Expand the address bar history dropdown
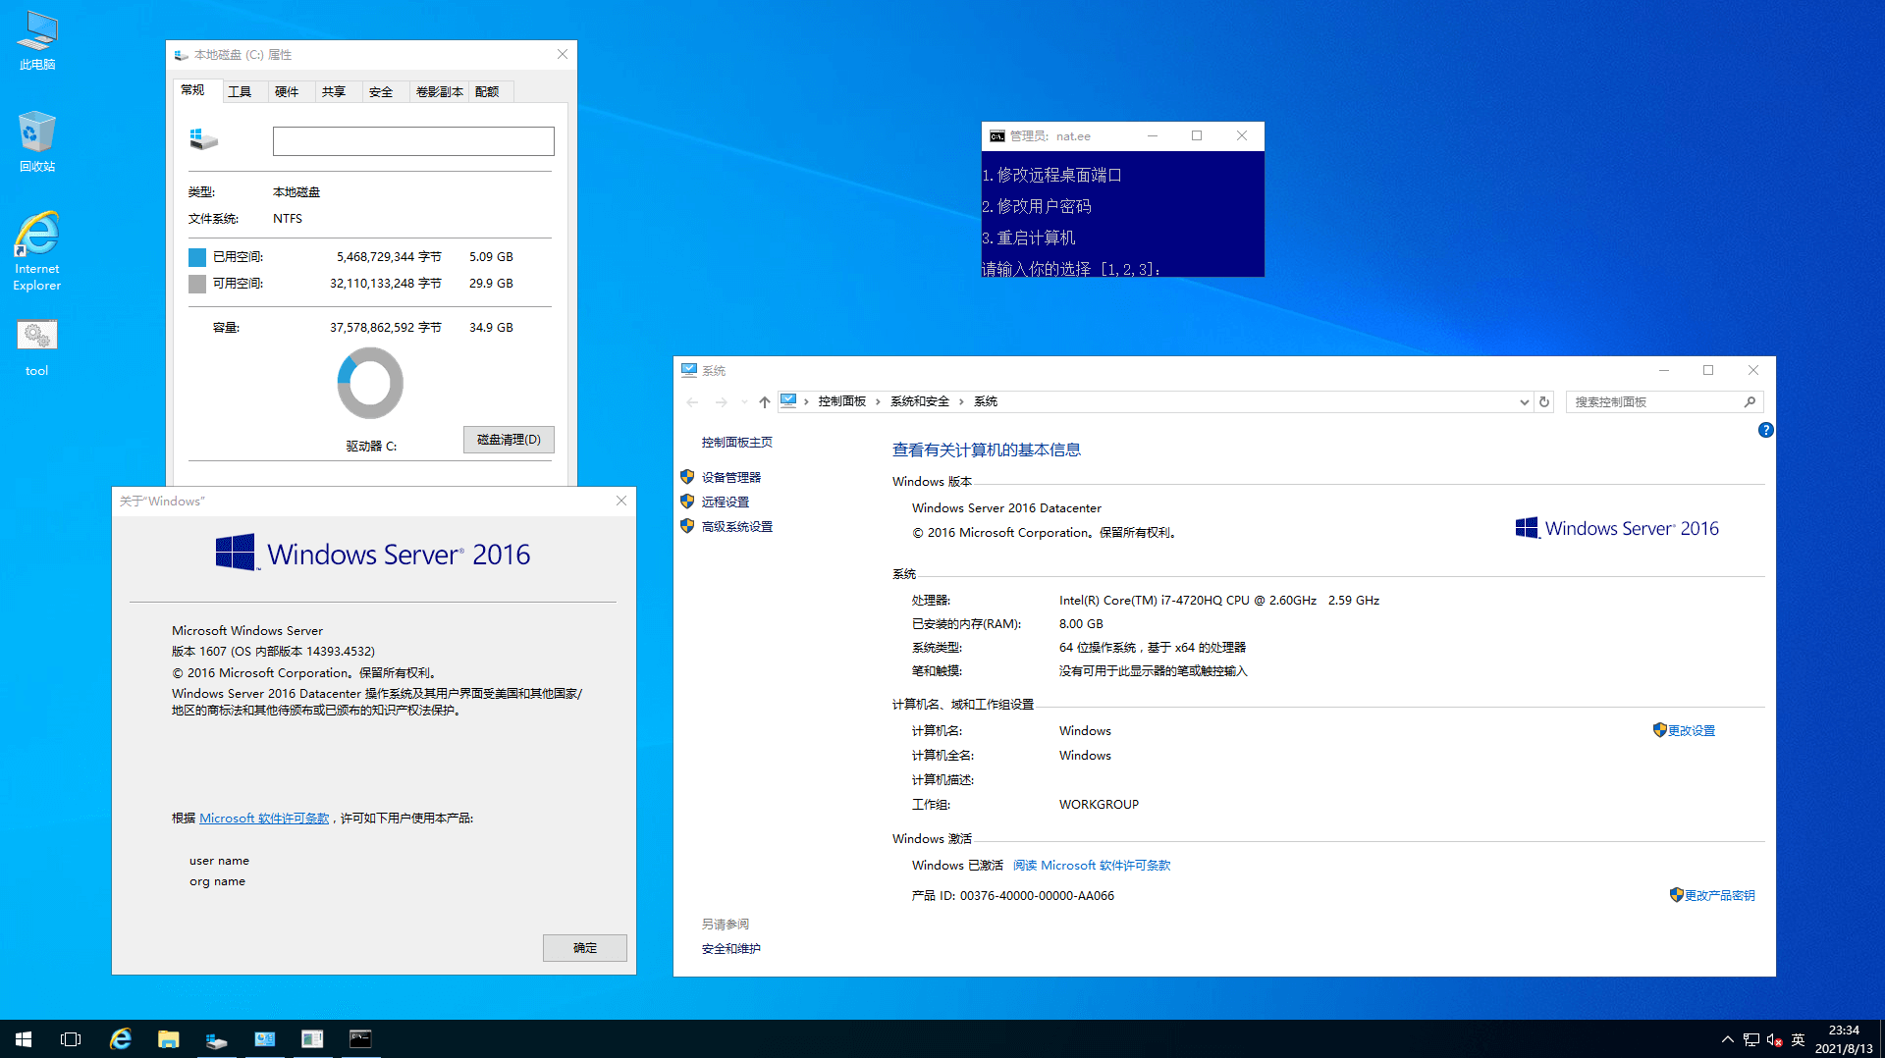The image size is (1885, 1058). click(x=1524, y=401)
